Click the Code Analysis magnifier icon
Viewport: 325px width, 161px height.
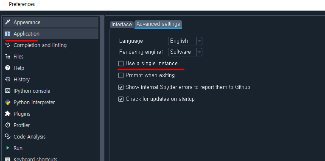(x=8, y=136)
